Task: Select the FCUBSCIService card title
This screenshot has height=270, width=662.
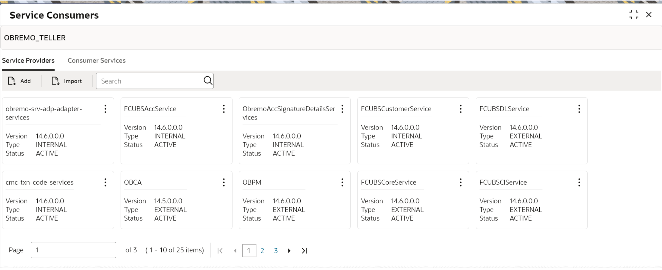Action: tap(503, 182)
